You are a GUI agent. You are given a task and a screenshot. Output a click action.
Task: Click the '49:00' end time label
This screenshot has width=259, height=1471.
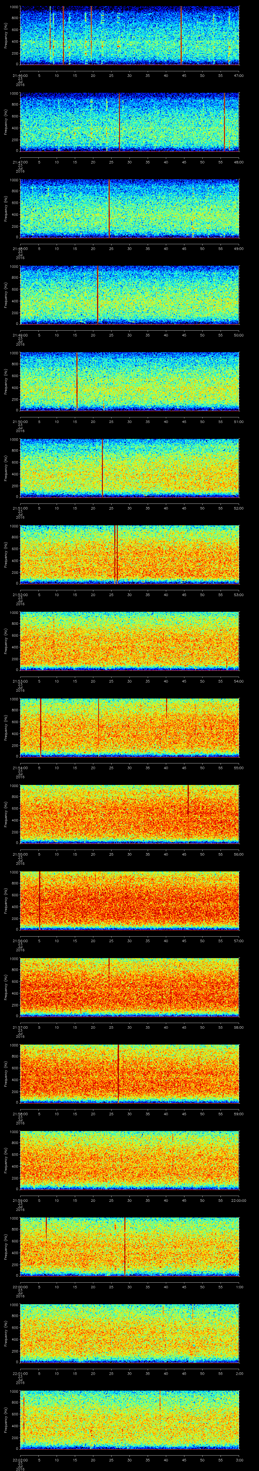tap(239, 248)
